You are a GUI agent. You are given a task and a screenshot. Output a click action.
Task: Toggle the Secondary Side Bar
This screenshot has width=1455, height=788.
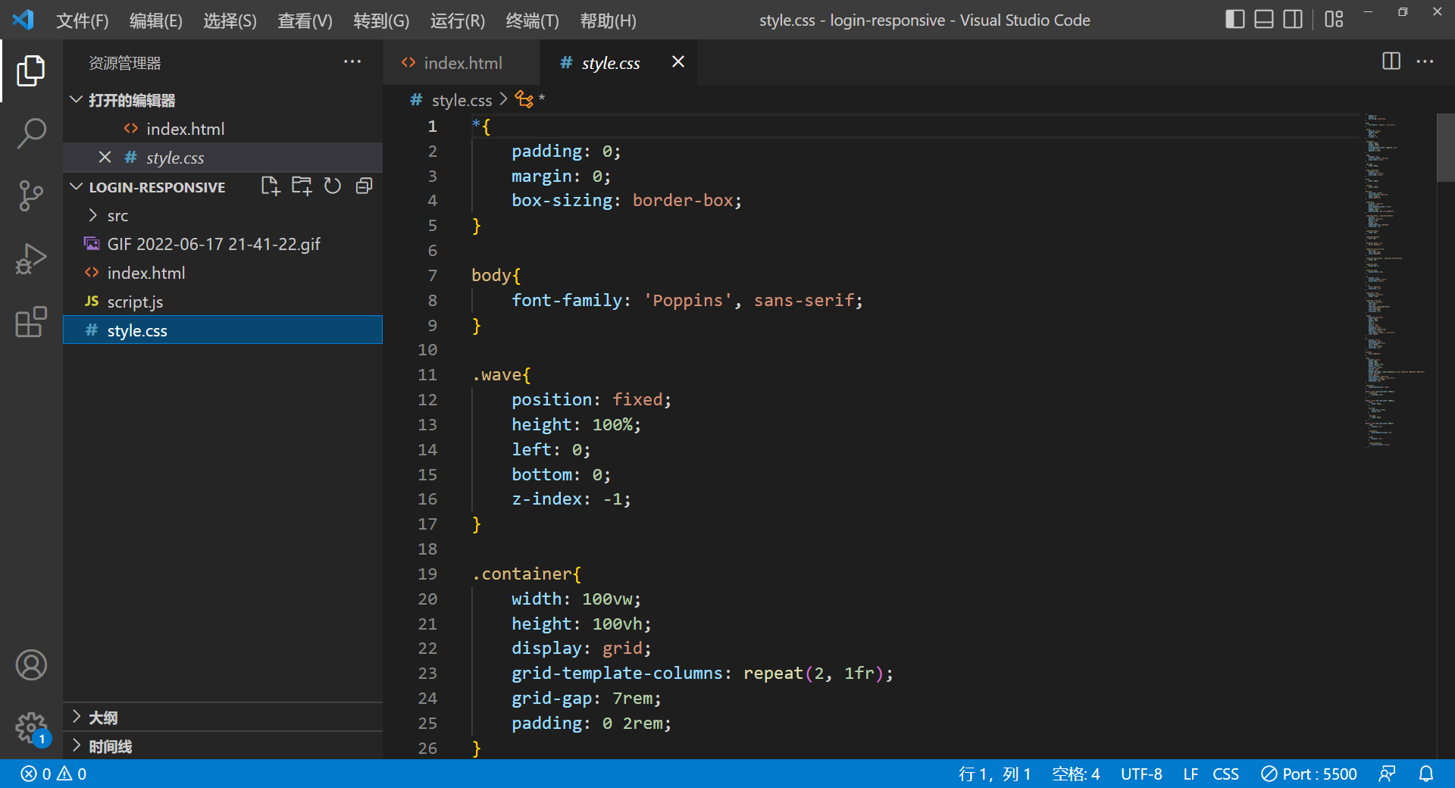pos(1293,19)
